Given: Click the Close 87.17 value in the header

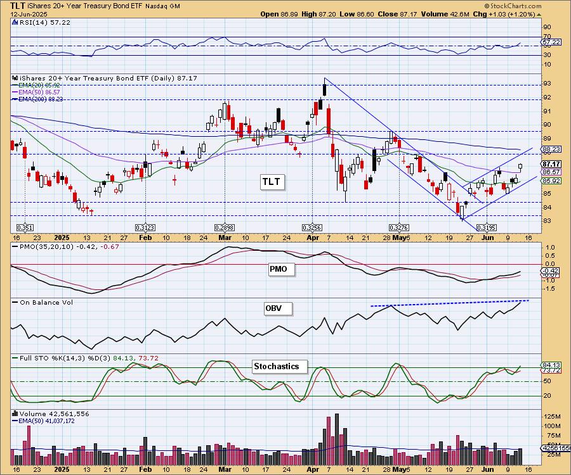Looking at the screenshot, I should [x=397, y=14].
